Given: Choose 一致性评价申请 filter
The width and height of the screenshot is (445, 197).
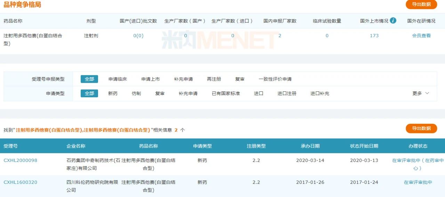Looking at the screenshot, I should [275, 79].
